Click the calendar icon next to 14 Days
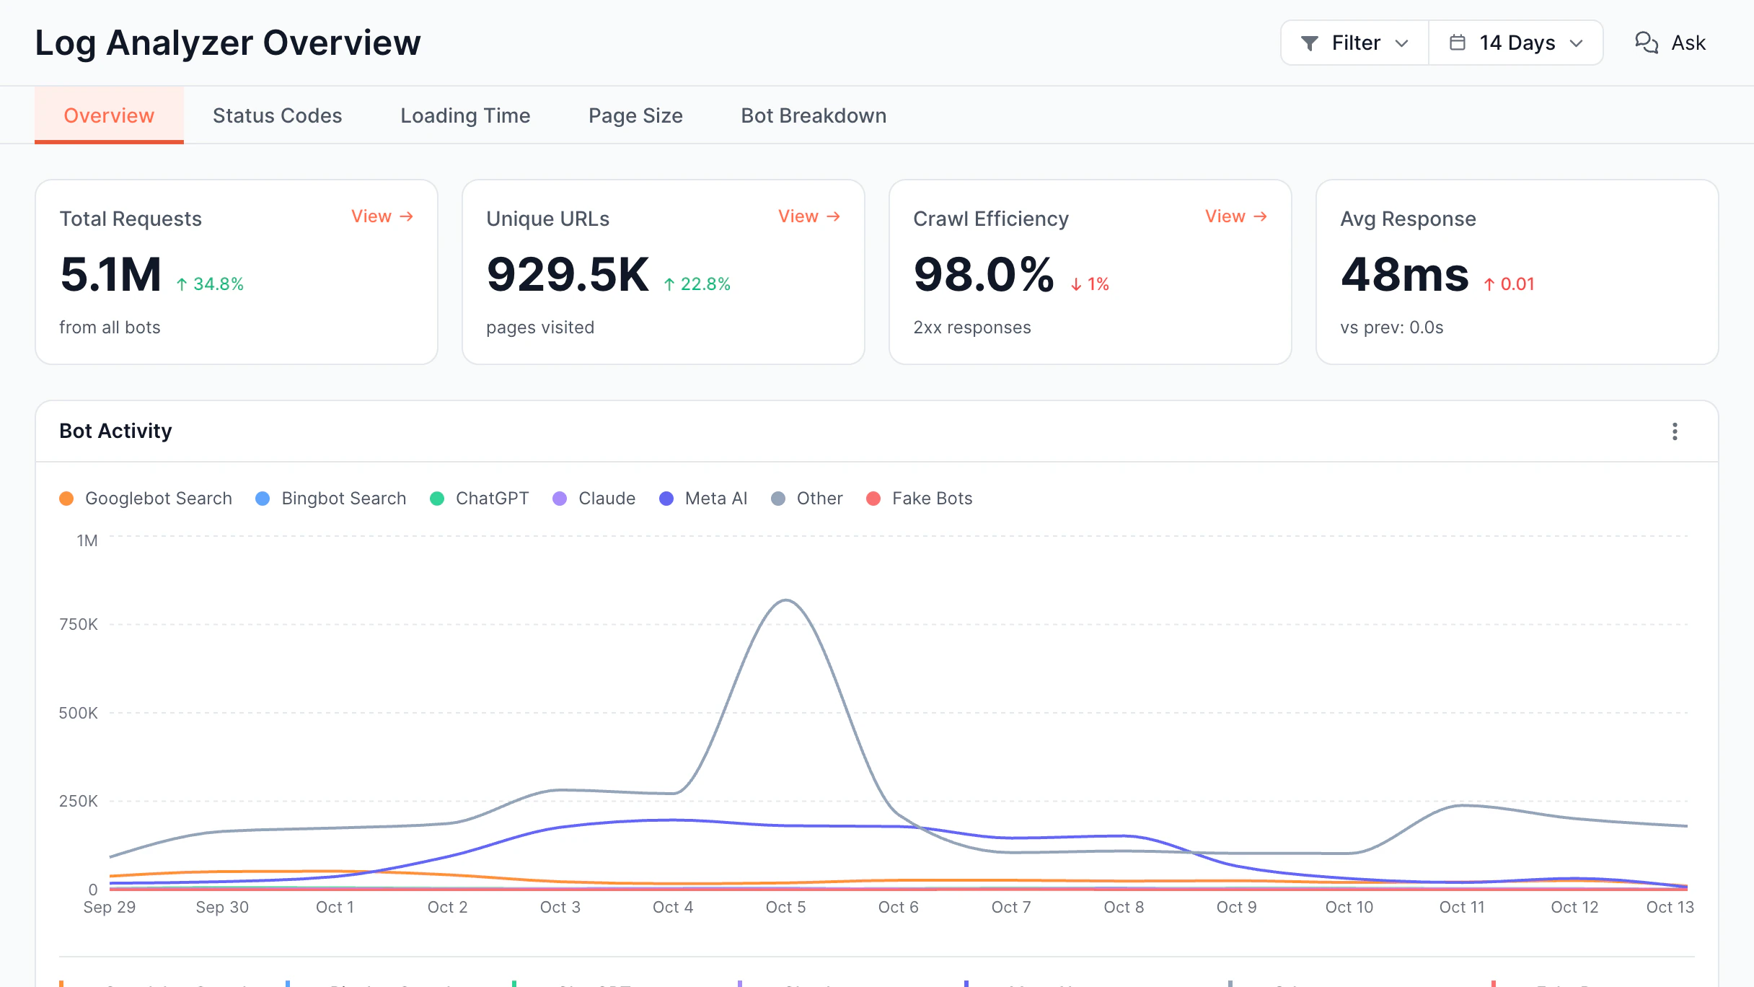This screenshot has width=1754, height=987. [1457, 43]
